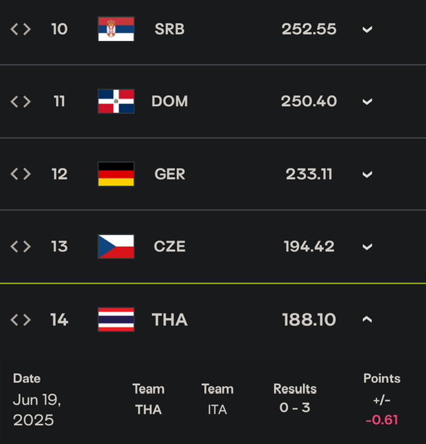
Task: Click the rank change arrows beside SRB
Action: click(21, 29)
